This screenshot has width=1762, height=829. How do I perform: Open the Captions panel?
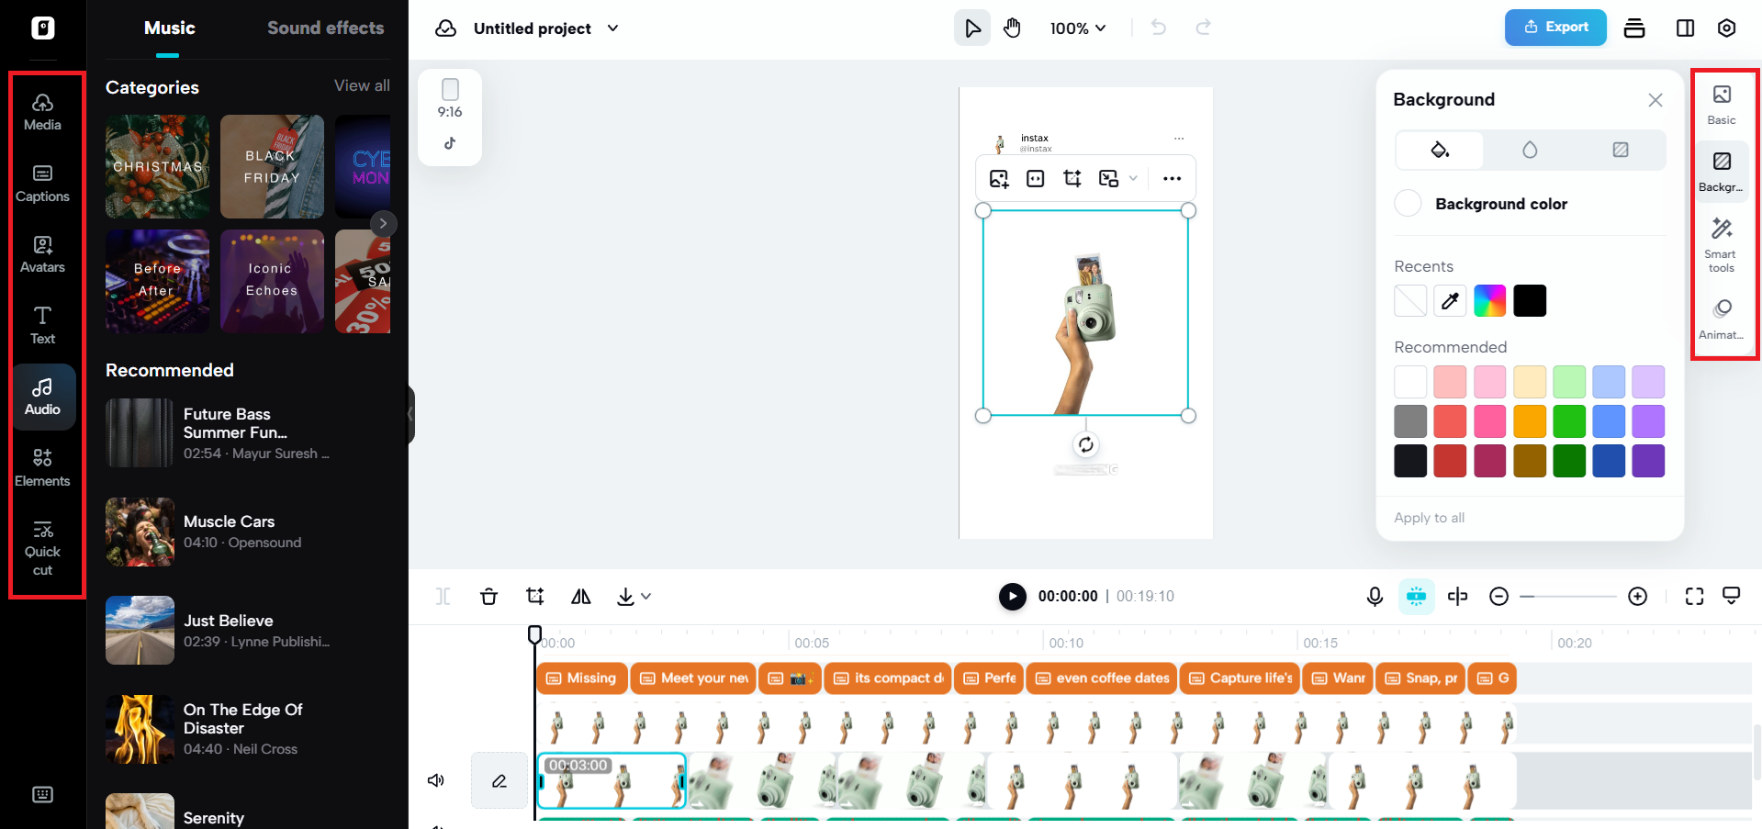[42, 184]
